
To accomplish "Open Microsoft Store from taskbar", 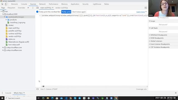I will point(57,98).
